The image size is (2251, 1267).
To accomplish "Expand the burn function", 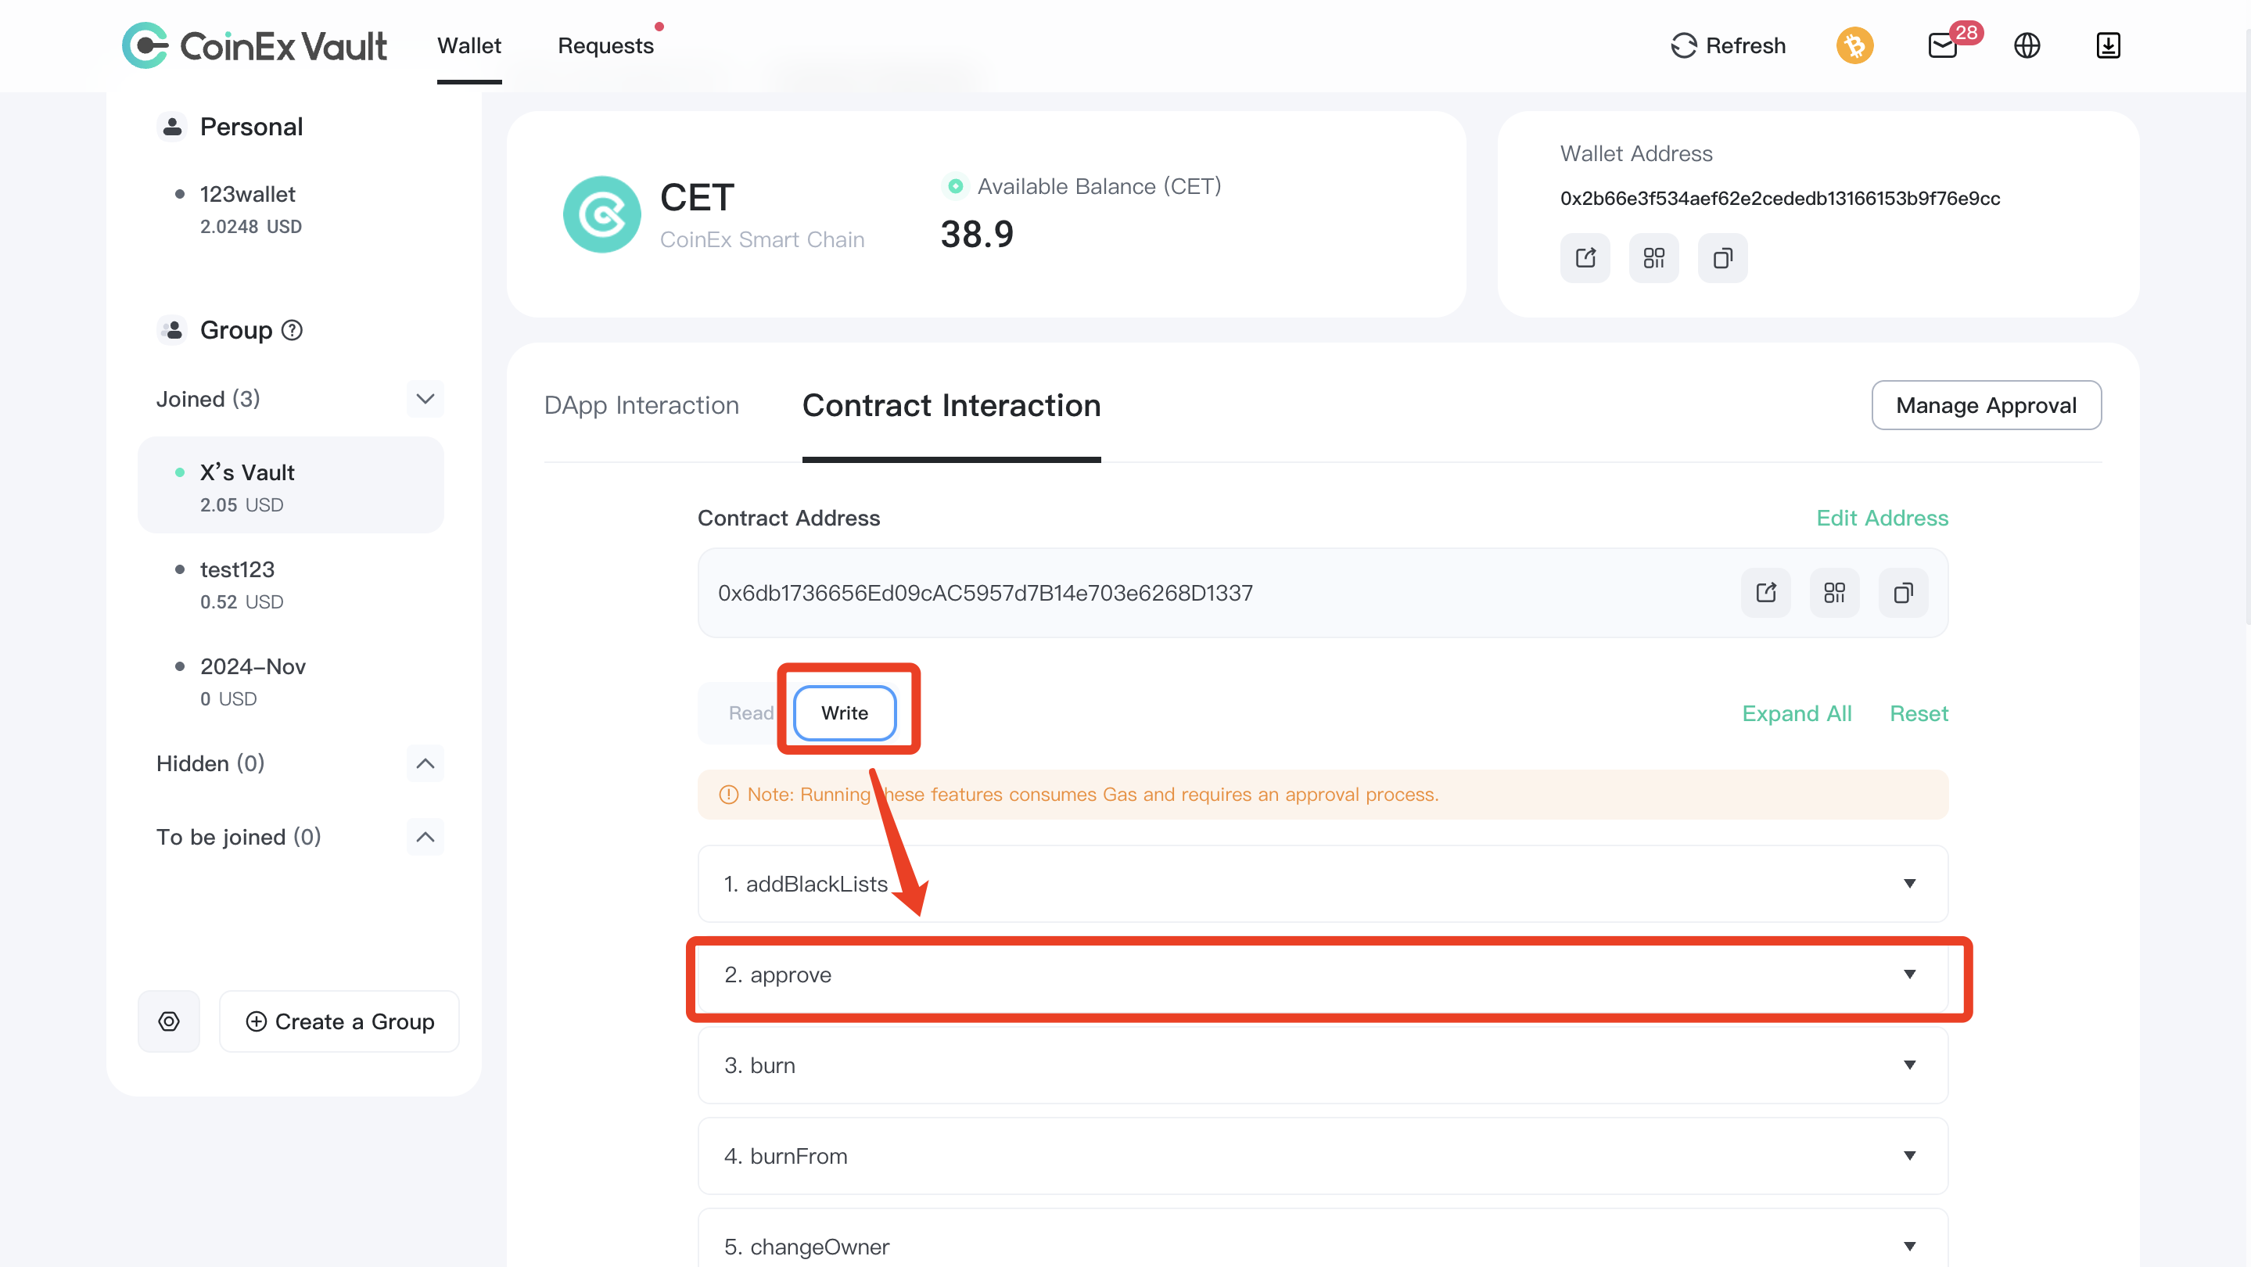I will click(1323, 1065).
